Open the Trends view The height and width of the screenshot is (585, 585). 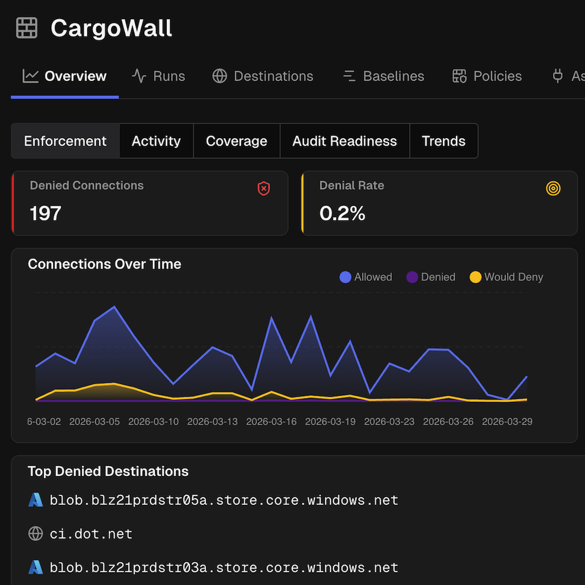[x=443, y=141]
